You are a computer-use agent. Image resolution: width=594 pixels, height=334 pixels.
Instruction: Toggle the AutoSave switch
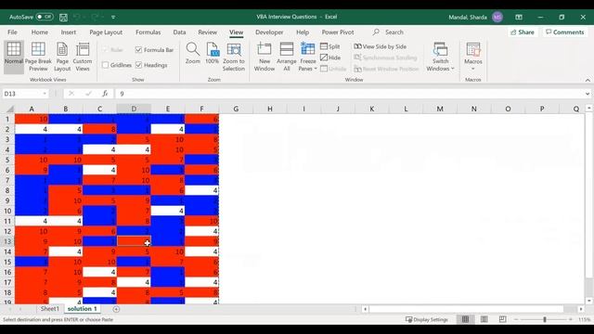(x=45, y=17)
